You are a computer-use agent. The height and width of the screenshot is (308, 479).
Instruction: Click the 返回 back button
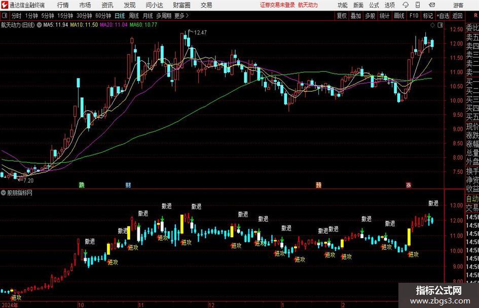click(x=457, y=16)
